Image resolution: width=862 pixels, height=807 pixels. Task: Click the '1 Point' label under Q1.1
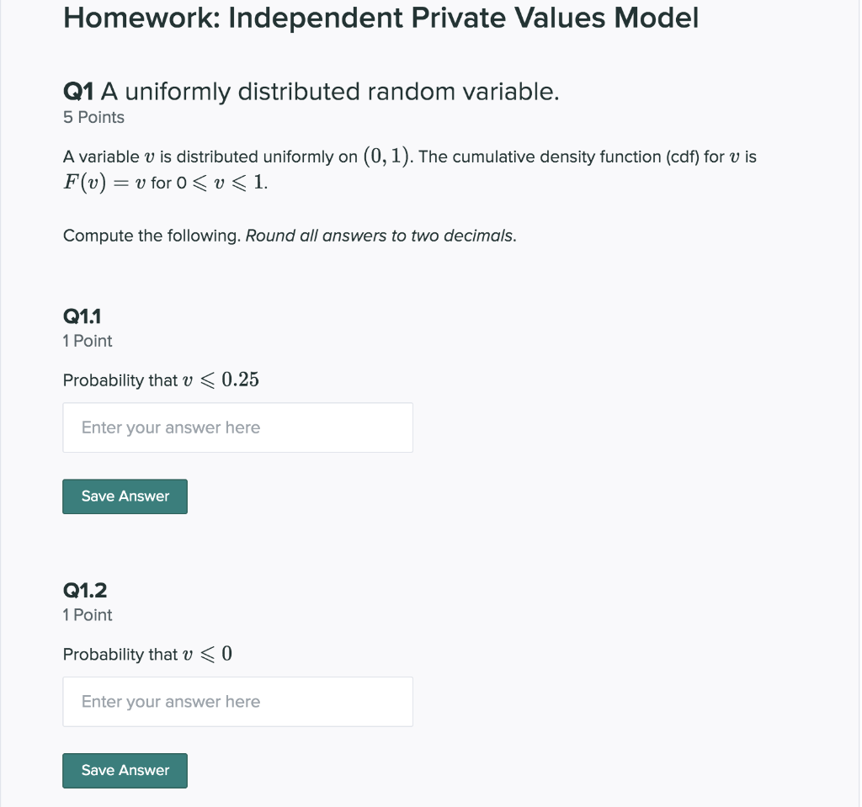[x=87, y=341]
